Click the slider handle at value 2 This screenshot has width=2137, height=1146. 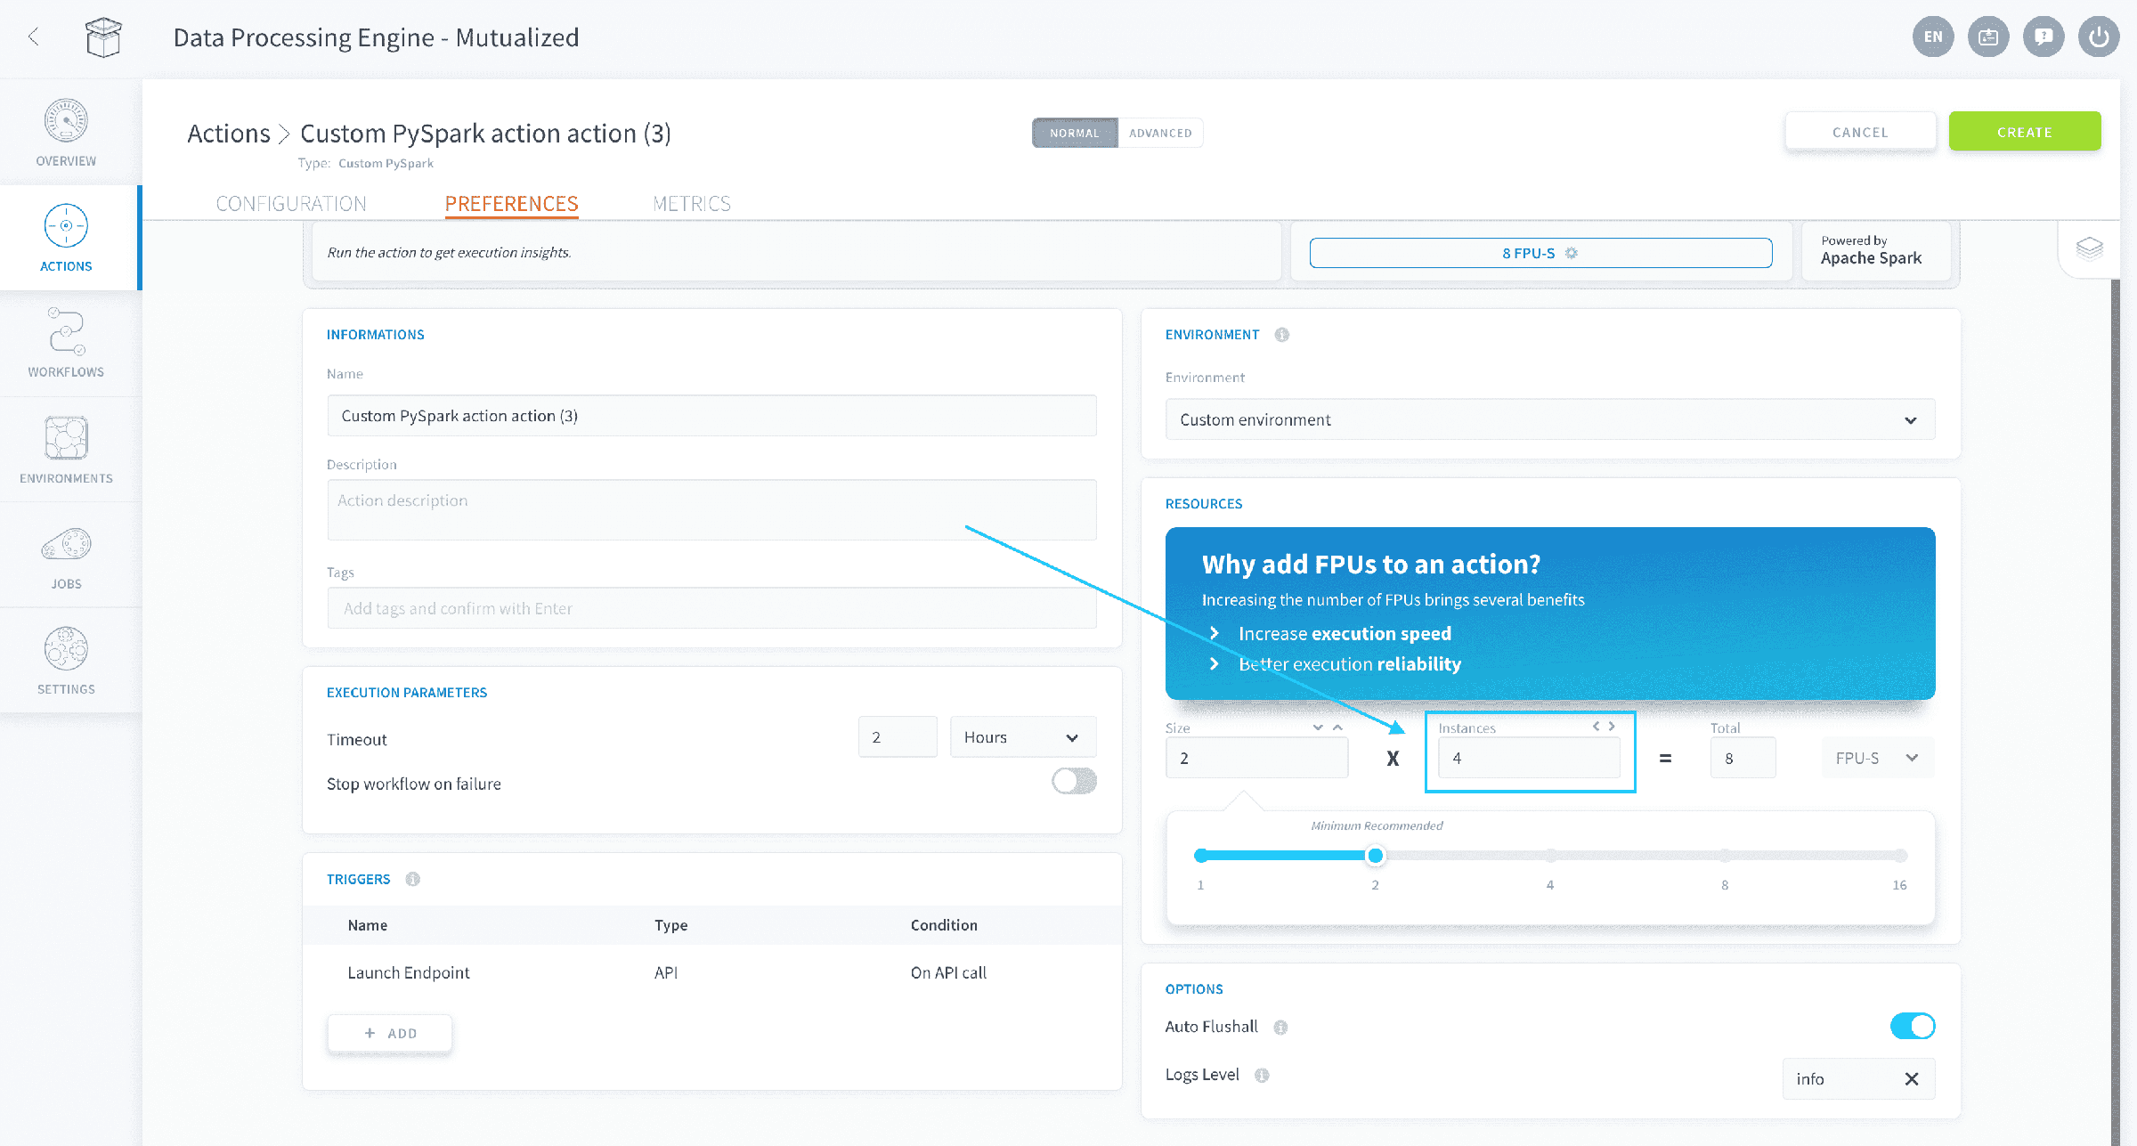1375,856
